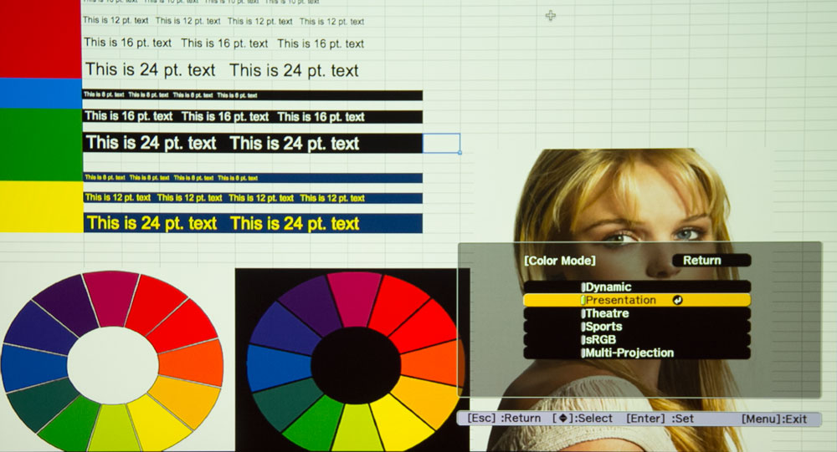Click the [Enter] :Set hint

pos(660,419)
